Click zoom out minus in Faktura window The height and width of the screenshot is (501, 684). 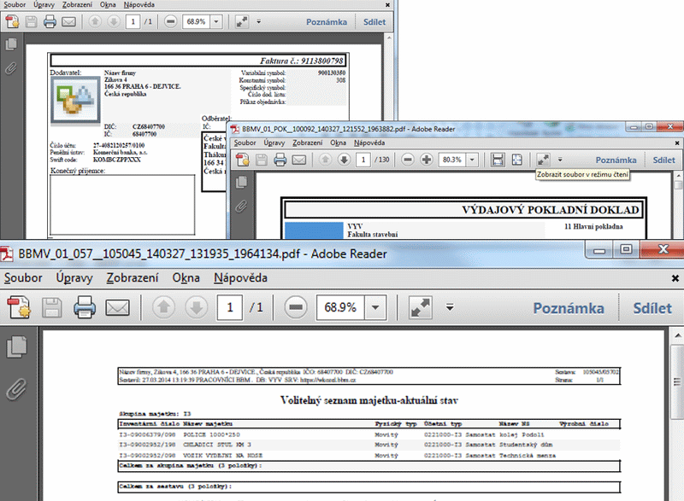click(170, 21)
